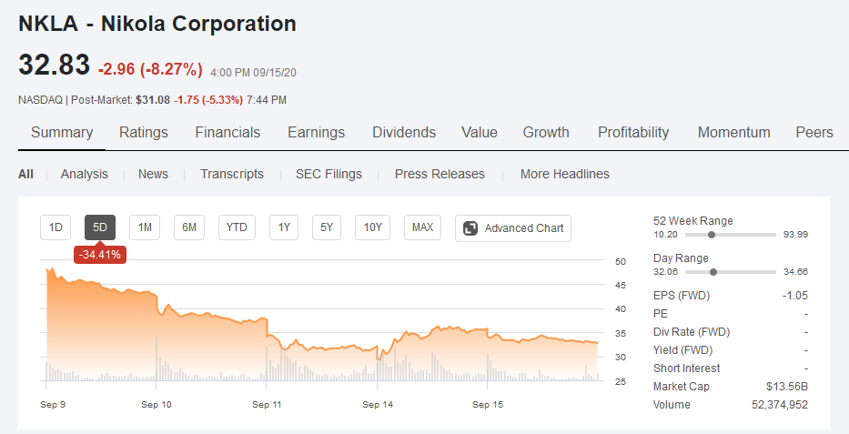The height and width of the screenshot is (434, 849).
Task: View the Profitability tab
Action: [x=633, y=133]
